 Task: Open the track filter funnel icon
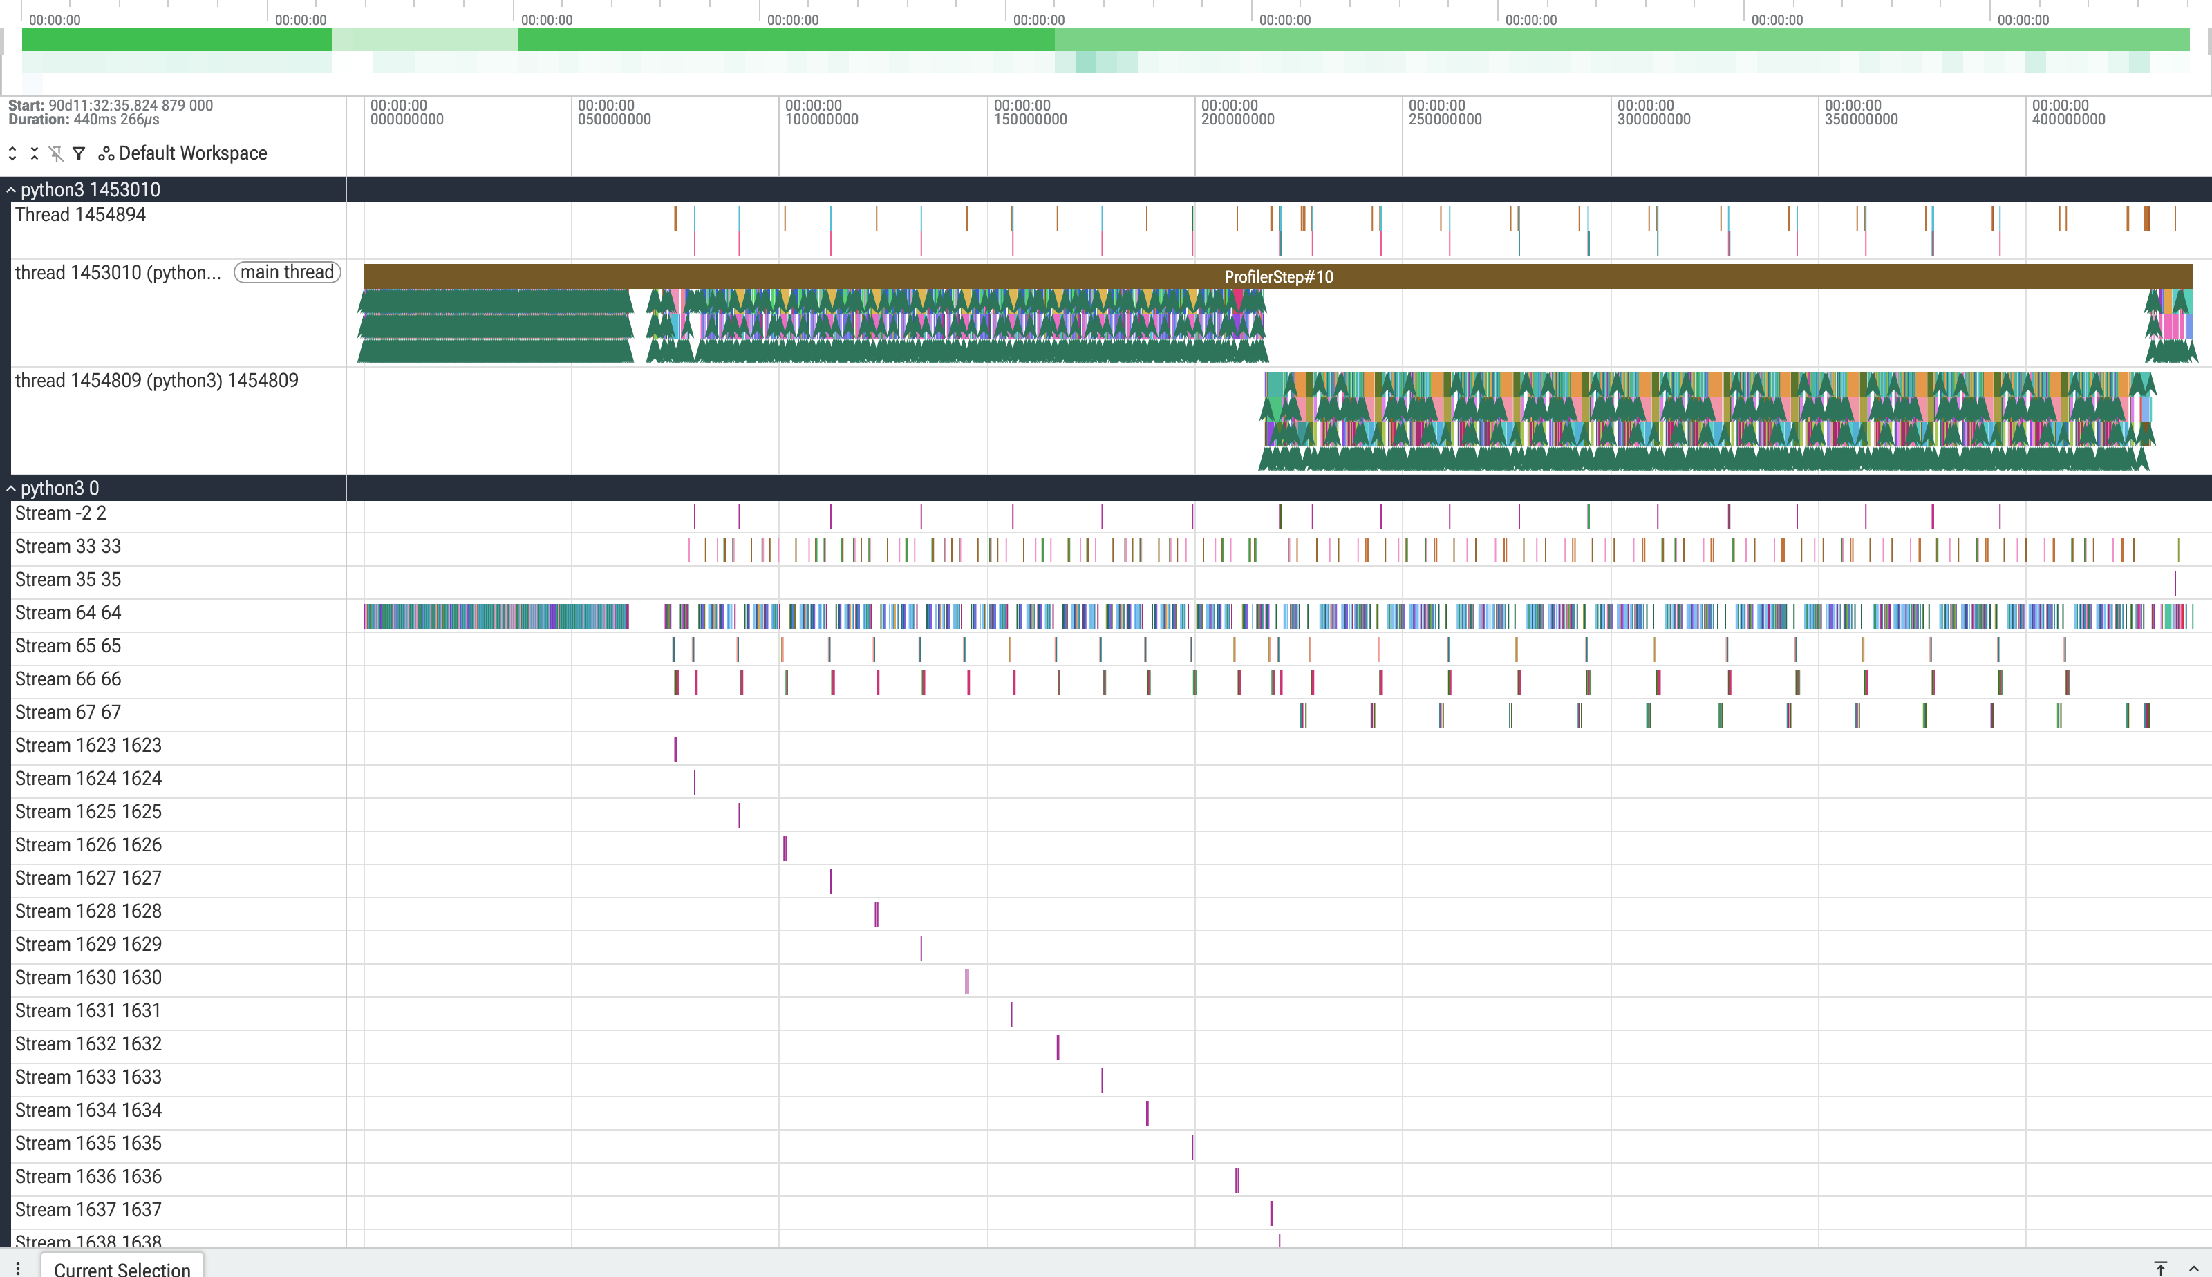coord(79,153)
